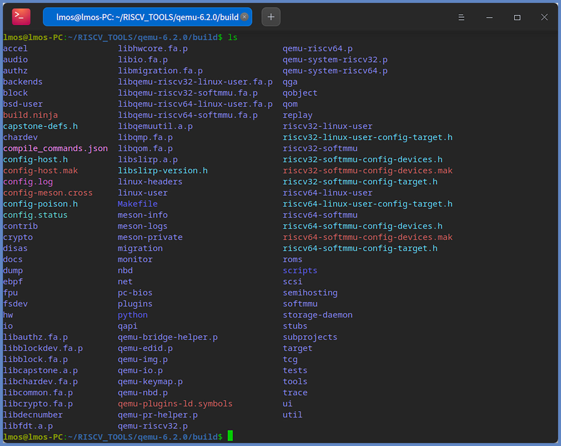The width and height of the screenshot is (561, 446).
Task: Open a new terminal tab with plus
Action: pos(271,17)
